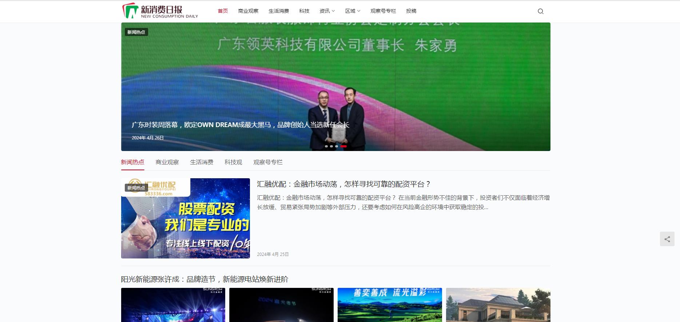Open the solar-roof villa thumbnail
680x322 pixels.
(498, 305)
